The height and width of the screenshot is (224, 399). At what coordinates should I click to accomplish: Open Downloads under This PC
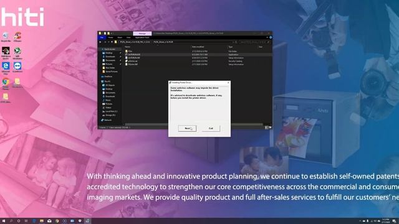[x=110, y=96]
